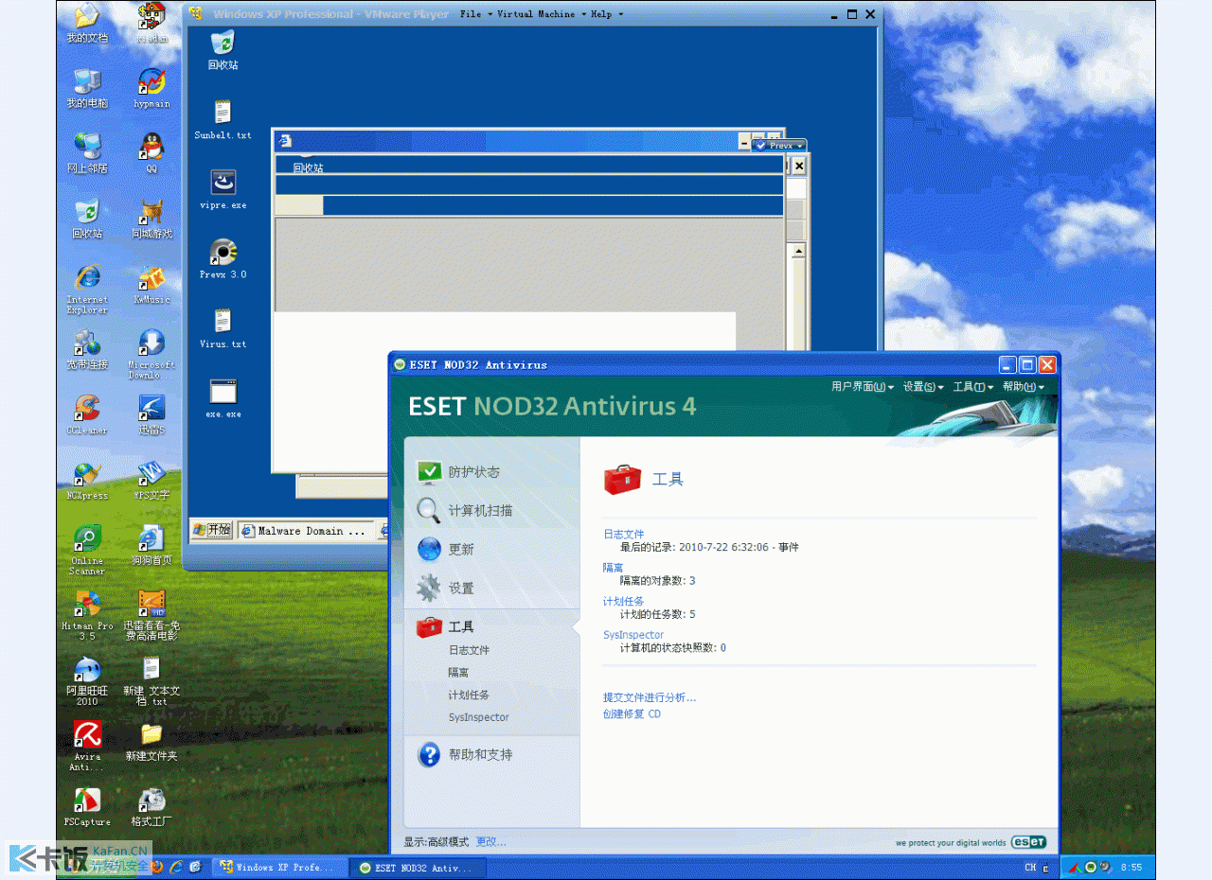
Task: Select Virus.txt on the VMware guest desktop
Action: tap(223, 328)
